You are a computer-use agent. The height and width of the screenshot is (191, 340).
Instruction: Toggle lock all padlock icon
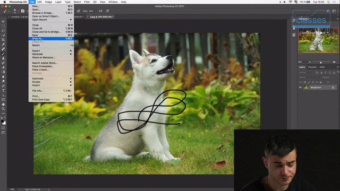321,82
